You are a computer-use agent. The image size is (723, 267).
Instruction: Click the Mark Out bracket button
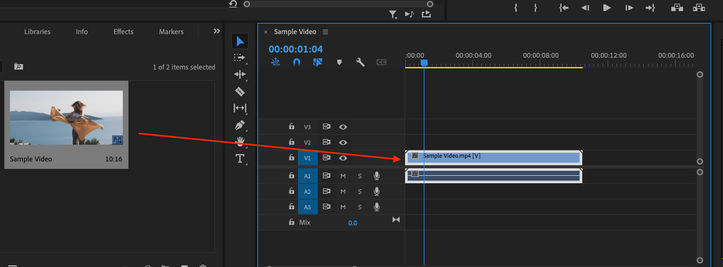click(535, 8)
